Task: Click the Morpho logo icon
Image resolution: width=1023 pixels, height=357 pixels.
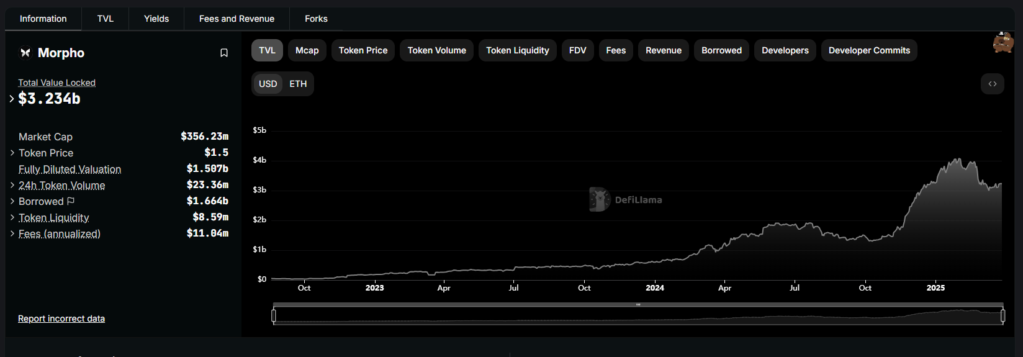Action: [x=25, y=53]
